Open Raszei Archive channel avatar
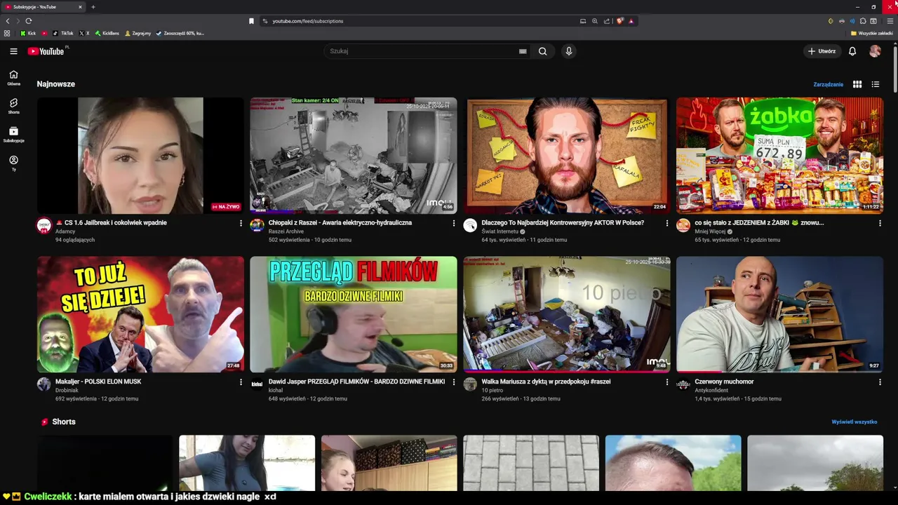Screen dimensions: 898x505 coord(257,225)
